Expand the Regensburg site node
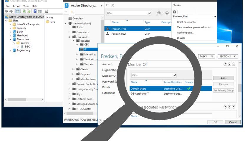245x141 pixels. coord(10,51)
